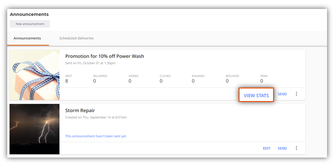This screenshot has width=336, height=168.
Task: Click the New announcement button
Action: pyautogui.click(x=30, y=24)
